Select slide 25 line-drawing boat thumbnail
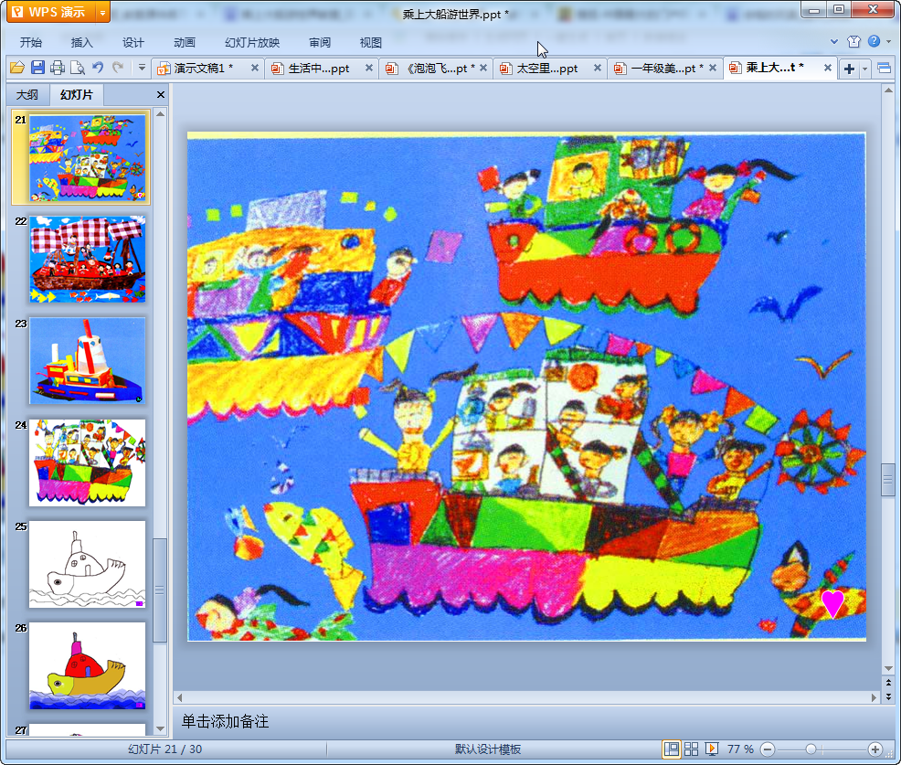This screenshot has height=765, width=901. [88, 565]
